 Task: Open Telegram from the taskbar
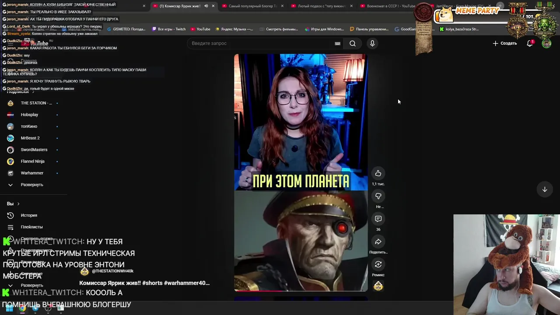[35, 308]
